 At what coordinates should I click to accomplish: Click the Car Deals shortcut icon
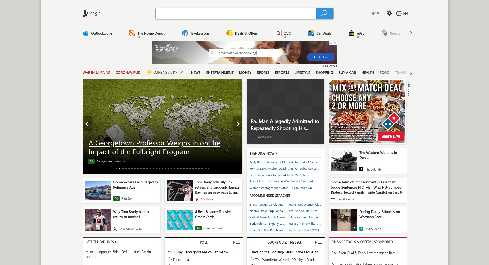310,33
